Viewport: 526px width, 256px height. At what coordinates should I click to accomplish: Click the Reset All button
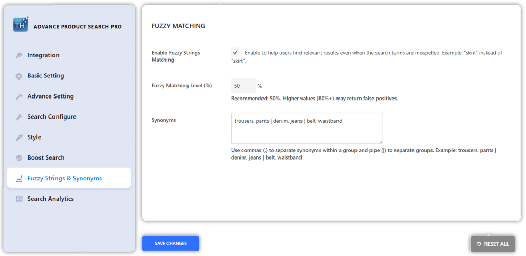pyautogui.click(x=493, y=244)
